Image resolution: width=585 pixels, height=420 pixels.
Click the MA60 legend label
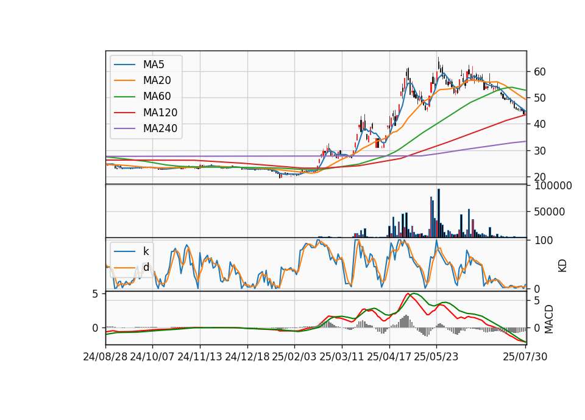[x=157, y=97]
